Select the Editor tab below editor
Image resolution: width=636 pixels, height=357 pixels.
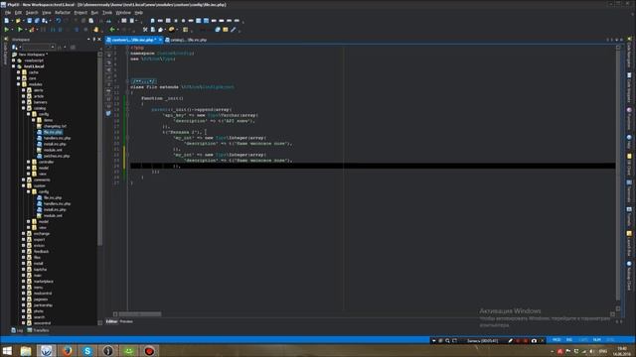click(x=111, y=321)
